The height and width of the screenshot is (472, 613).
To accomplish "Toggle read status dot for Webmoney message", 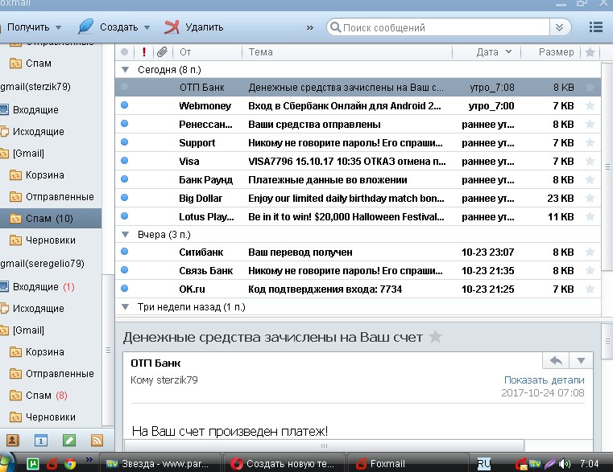I will [x=124, y=105].
